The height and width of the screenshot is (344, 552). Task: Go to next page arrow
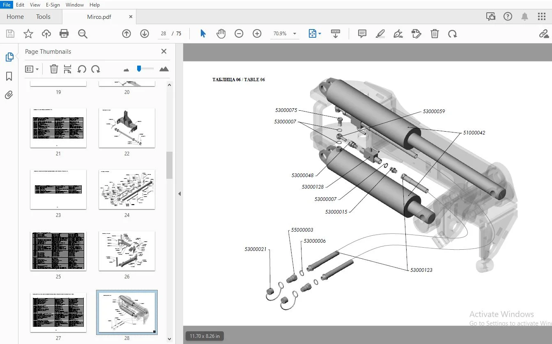tap(145, 34)
